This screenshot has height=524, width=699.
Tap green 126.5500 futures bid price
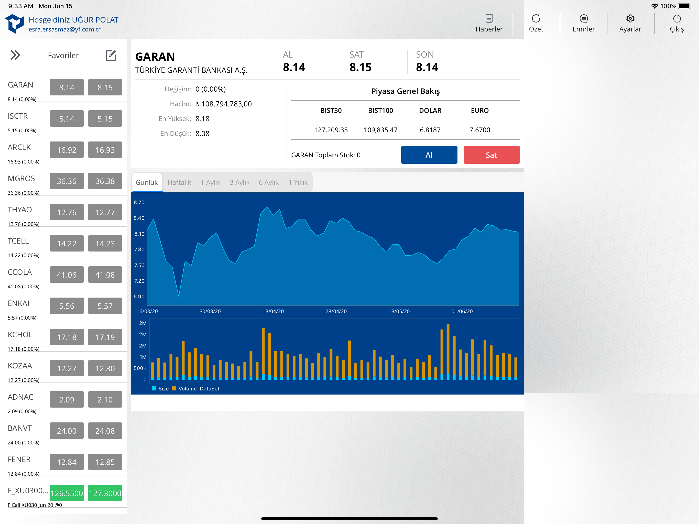click(67, 493)
